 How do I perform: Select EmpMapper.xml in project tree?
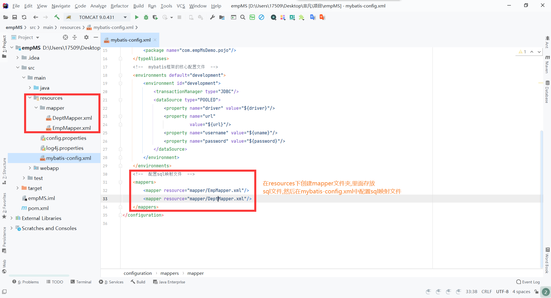point(71,128)
